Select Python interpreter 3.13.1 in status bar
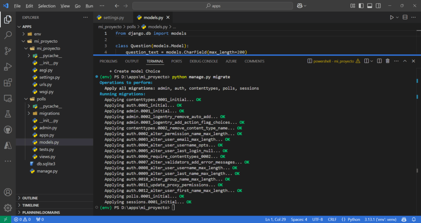Screen dimensions: 421x223 [x=380, y=220]
